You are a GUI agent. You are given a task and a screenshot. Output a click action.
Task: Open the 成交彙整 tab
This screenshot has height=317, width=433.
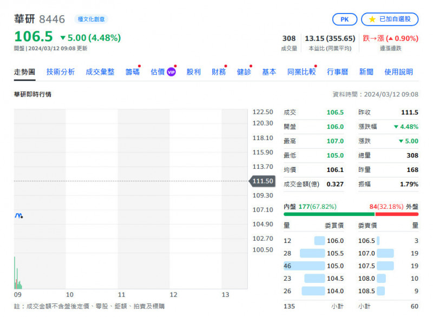click(100, 72)
